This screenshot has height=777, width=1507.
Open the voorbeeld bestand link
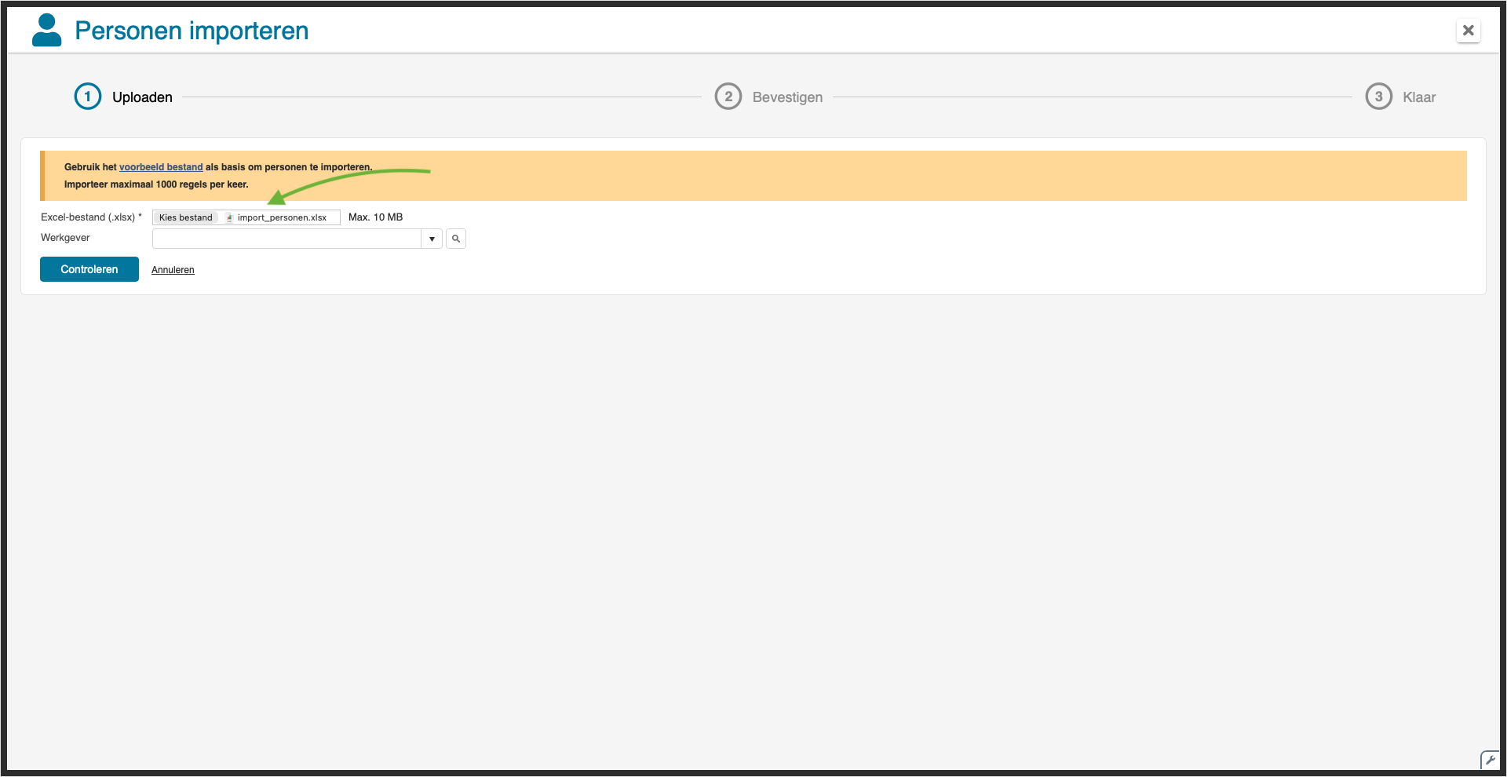pyautogui.click(x=161, y=167)
